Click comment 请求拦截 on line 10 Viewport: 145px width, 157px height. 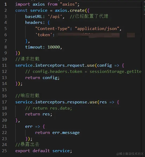pos(27,59)
